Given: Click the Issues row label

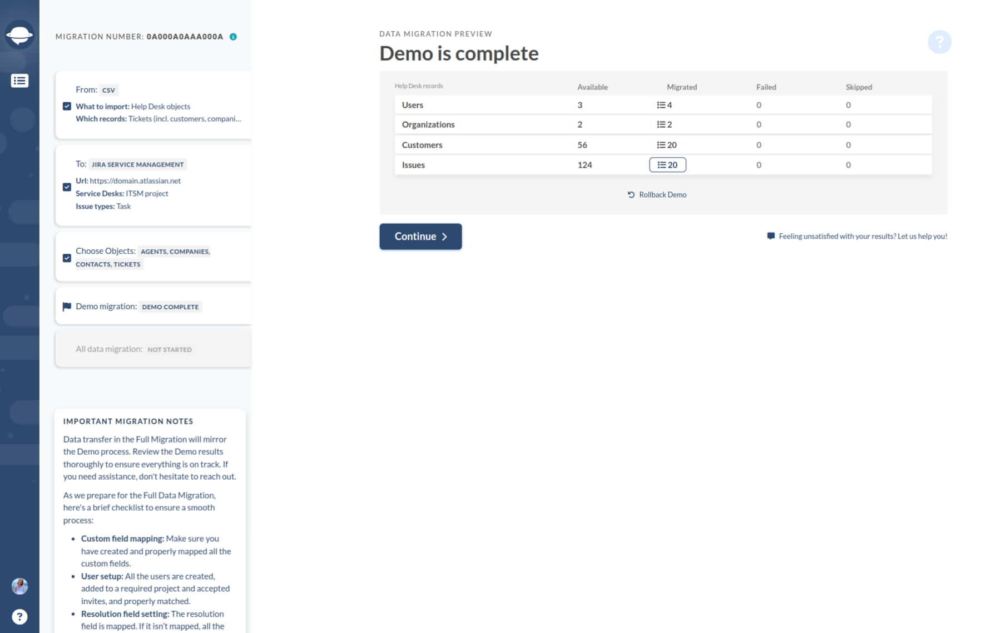Looking at the screenshot, I should tap(413, 165).
